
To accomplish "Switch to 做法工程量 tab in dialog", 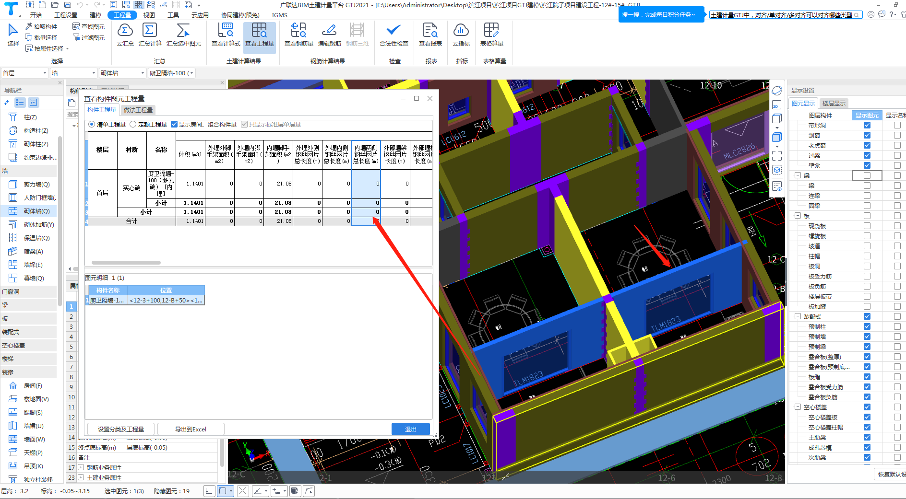I will click(138, 110).
